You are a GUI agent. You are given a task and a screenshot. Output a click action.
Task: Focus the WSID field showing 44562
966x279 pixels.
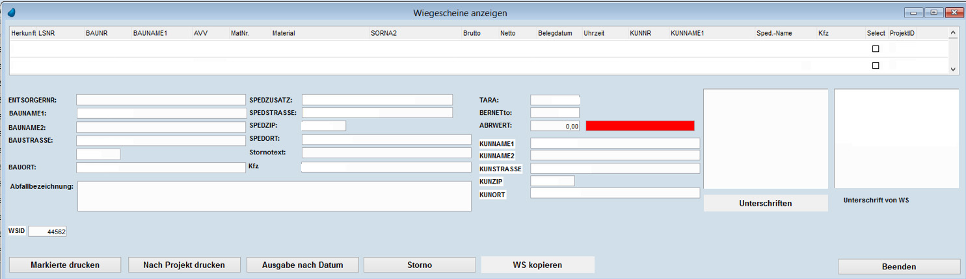click(47, 232)
